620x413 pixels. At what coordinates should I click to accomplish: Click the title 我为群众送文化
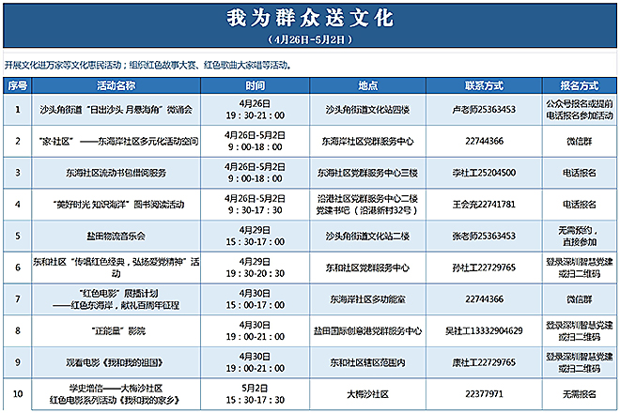tap(310, 19)
